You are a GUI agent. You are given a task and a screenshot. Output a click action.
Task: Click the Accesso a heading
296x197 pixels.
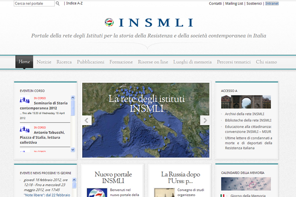click(229, 91)
